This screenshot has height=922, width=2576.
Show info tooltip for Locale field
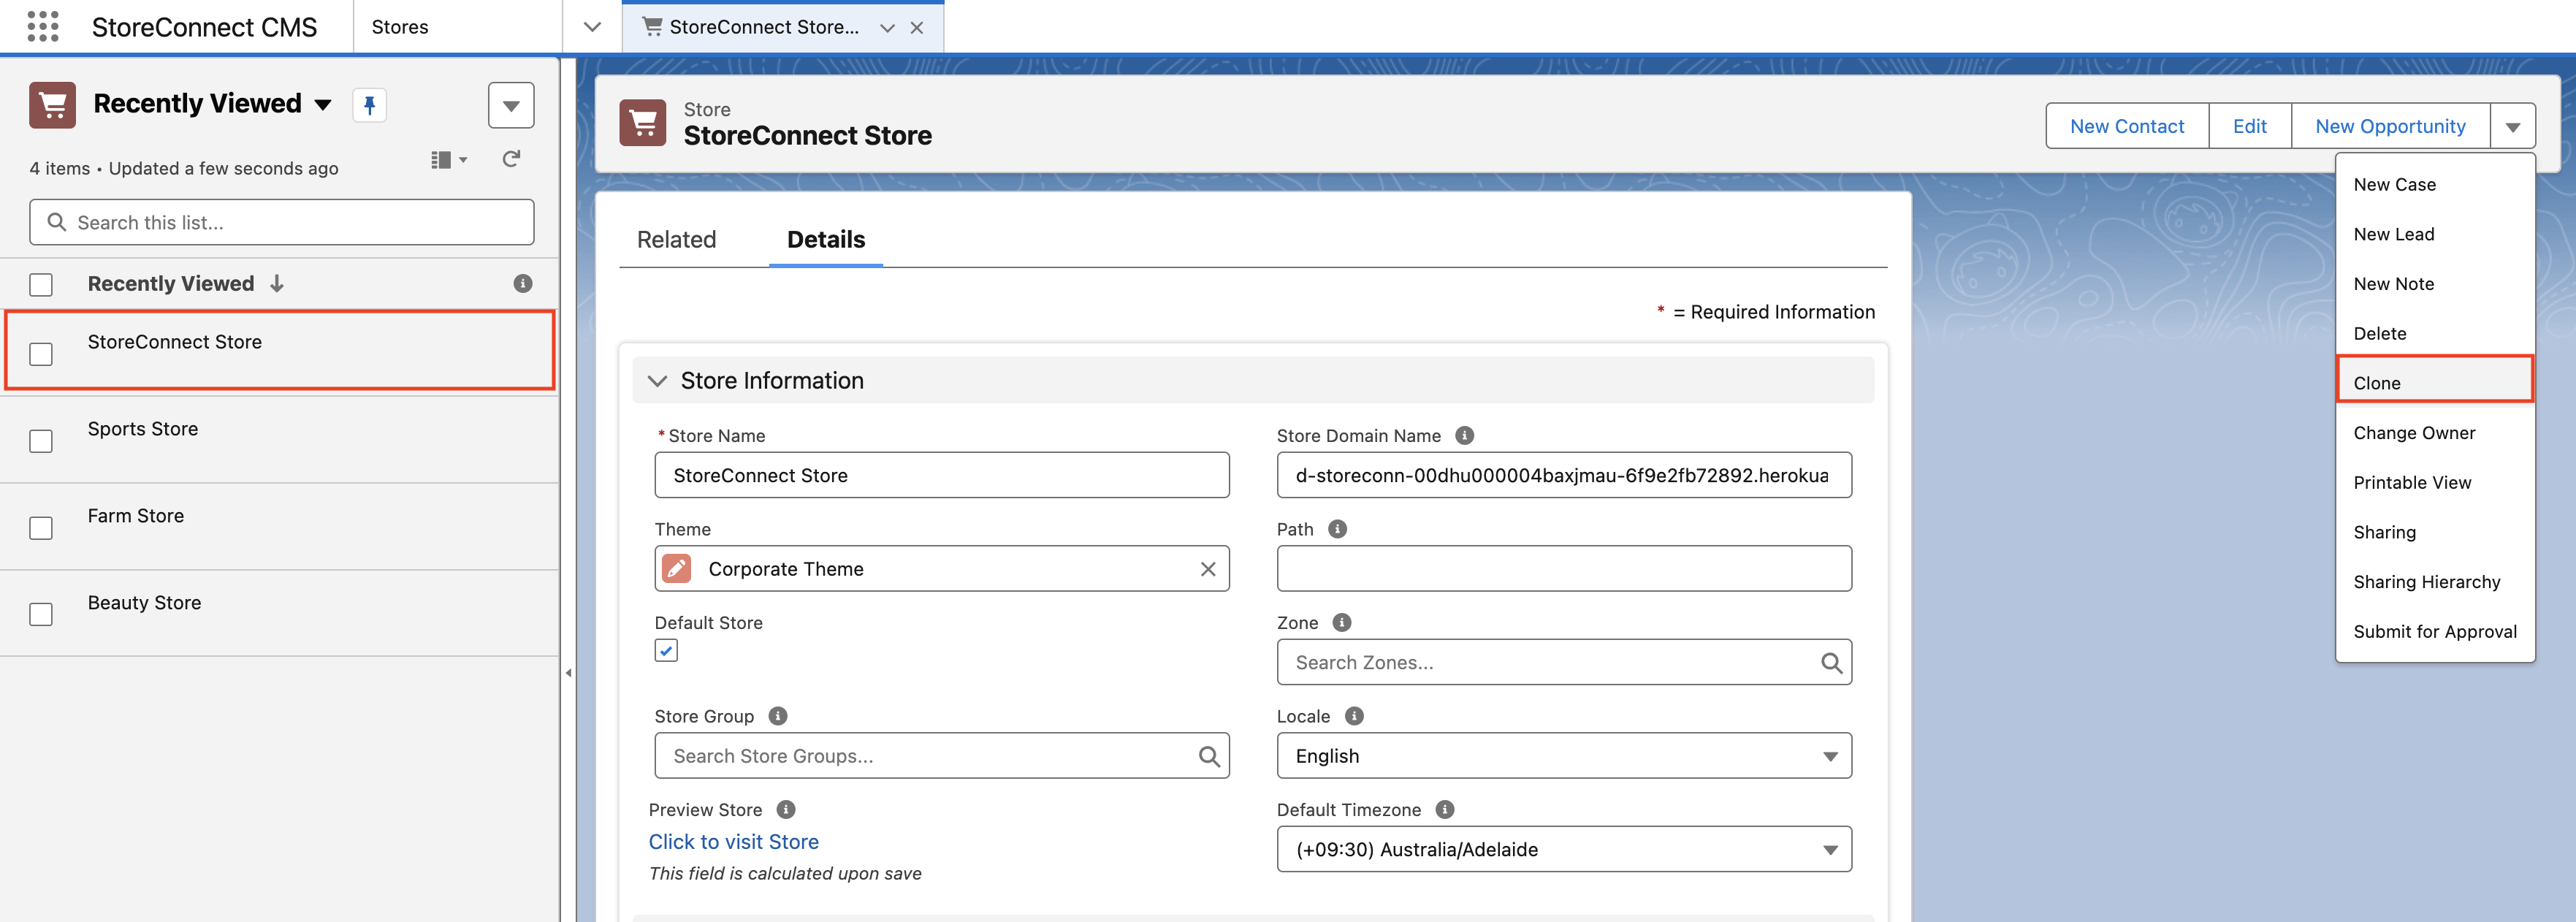tap(1354, 716)
